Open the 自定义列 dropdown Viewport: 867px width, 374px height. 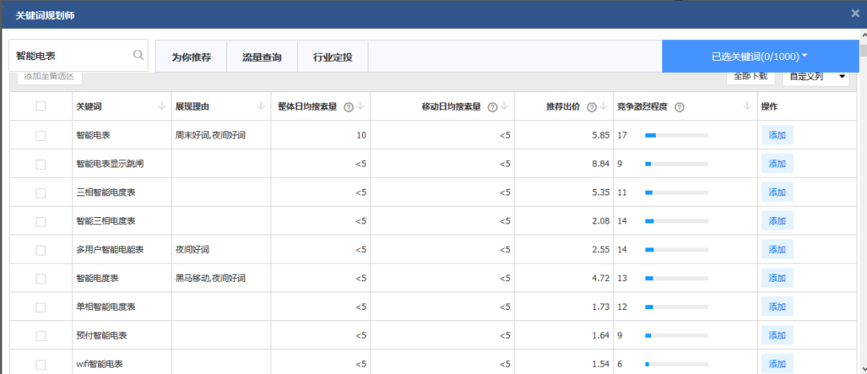point(816,77)
